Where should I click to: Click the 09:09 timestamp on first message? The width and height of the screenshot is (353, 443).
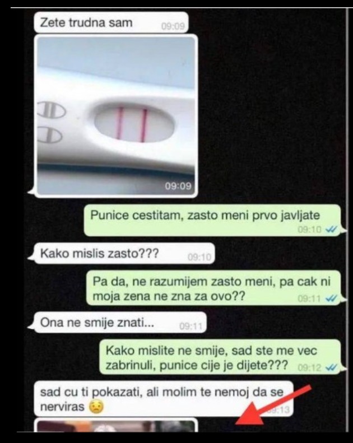pyautogui.click(x=173, y=26)
